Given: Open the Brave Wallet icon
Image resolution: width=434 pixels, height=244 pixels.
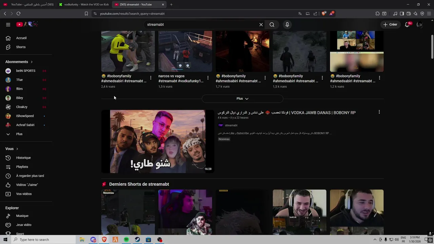Looking at the screenshot, I should [x=409, y=14].
